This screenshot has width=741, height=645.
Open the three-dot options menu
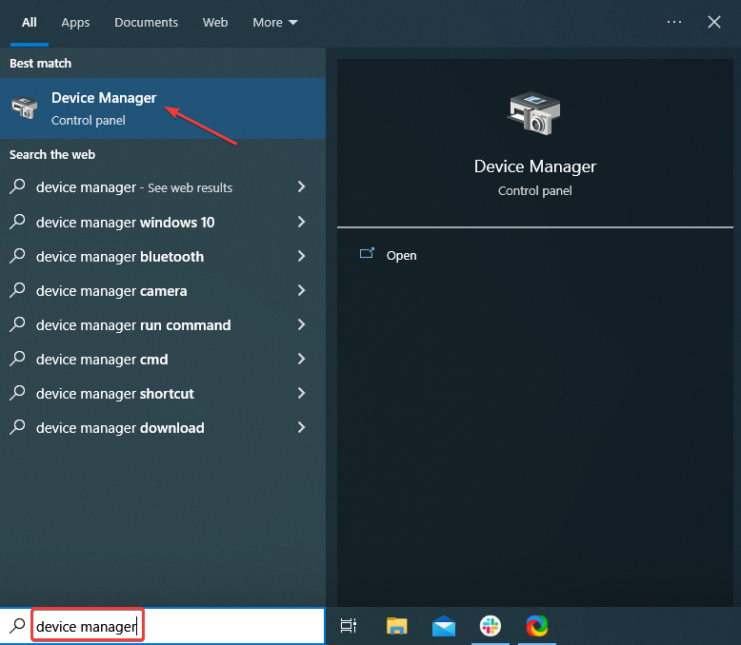pos(674,22)
